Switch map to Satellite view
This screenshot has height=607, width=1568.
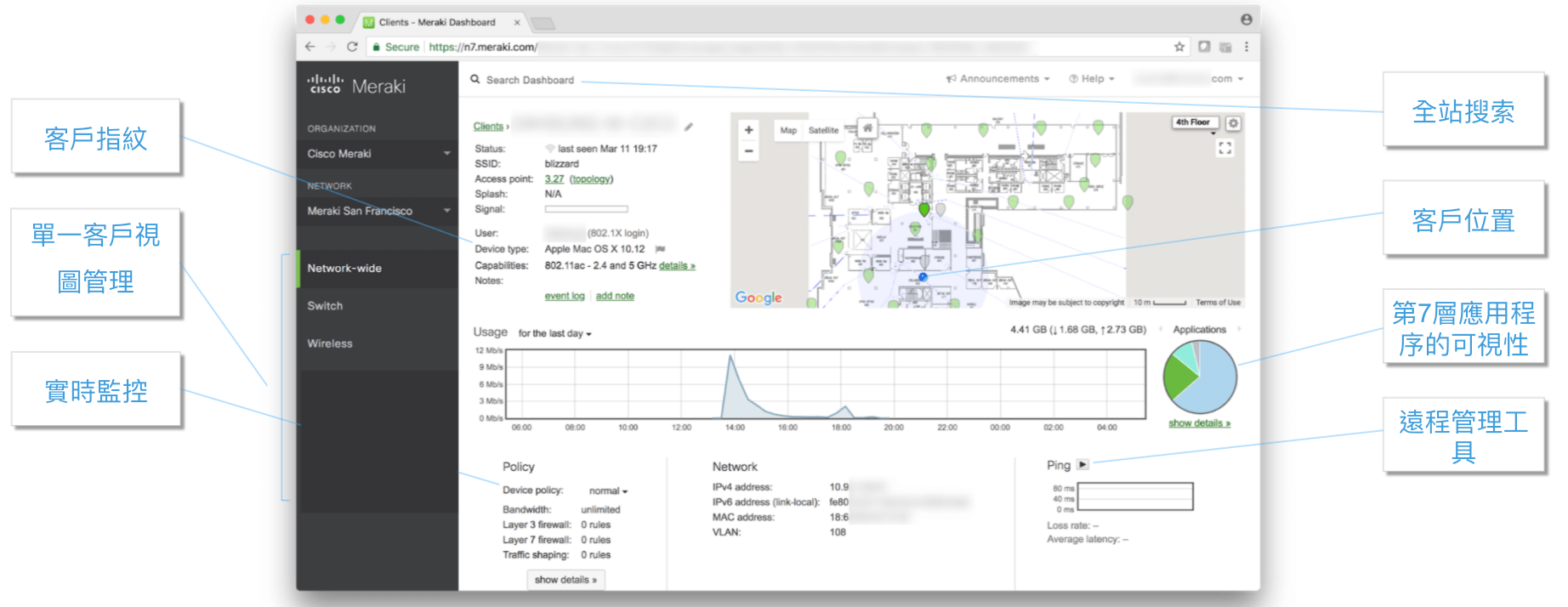[x=823, y=130]
